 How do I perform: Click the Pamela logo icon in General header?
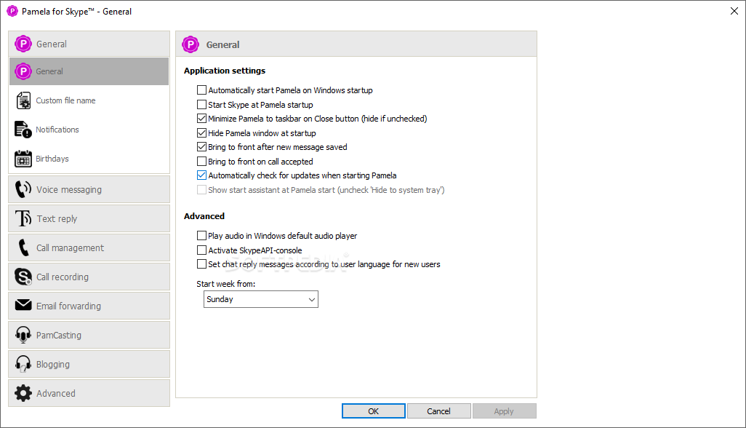click(23, 44)
